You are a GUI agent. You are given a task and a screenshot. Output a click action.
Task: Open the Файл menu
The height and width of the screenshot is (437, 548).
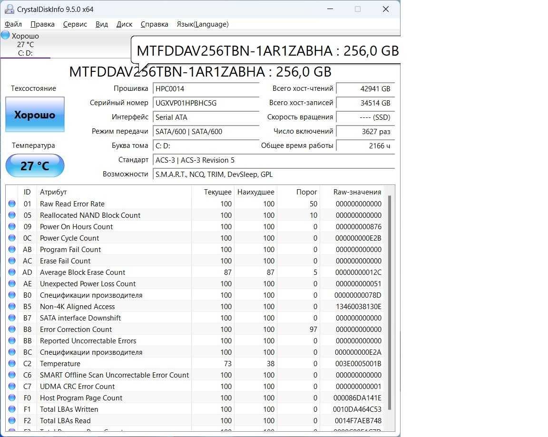point(13,24)
